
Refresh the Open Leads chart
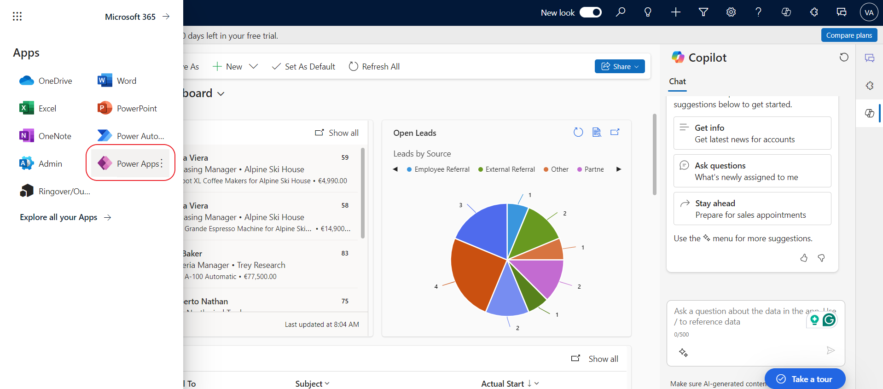point(578,133)
